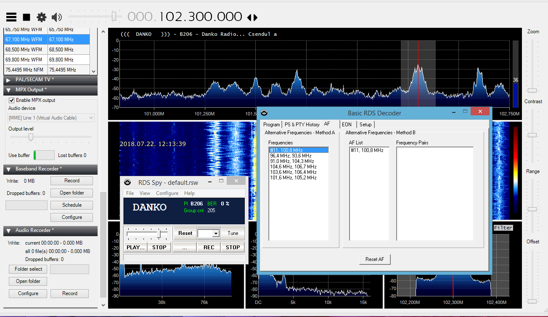Select the 68,500 MHz WFM list row
The image size is (548, 317).
(x=47, y=50)
